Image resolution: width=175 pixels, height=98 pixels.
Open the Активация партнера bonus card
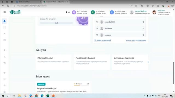pyautogui.click(x=130, y=62)
